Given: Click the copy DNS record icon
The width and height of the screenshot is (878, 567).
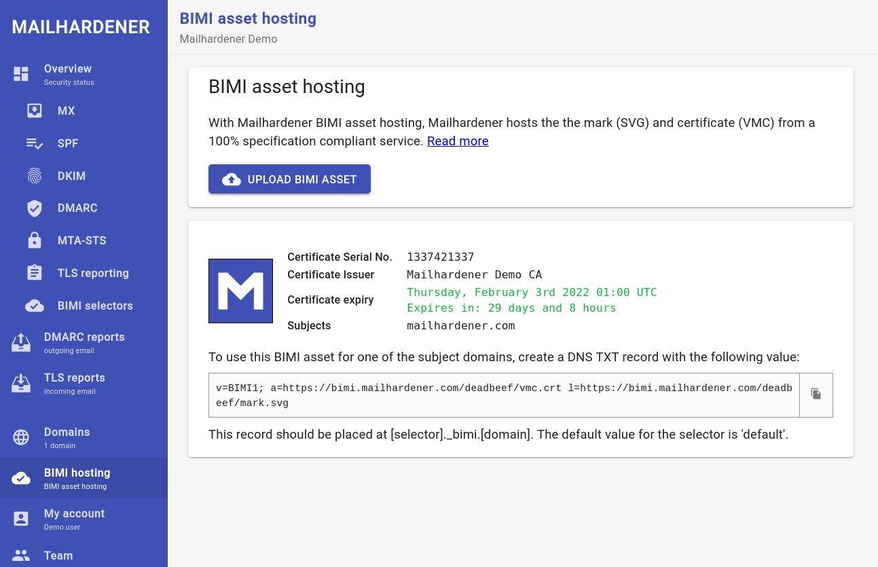Looking at the screenshot, I should click(816, 395).
